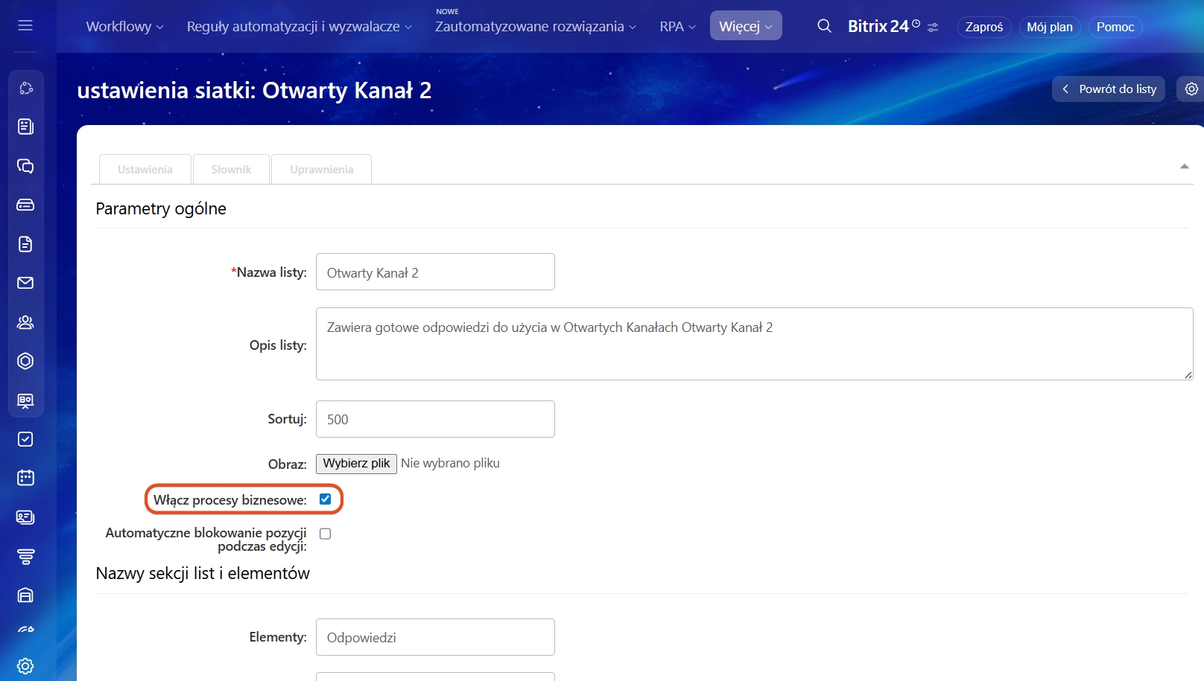Collapse the settings panel using the arrow
Image resolution: width=1204 pixels, height=681 pixels.
(1184, 167)
